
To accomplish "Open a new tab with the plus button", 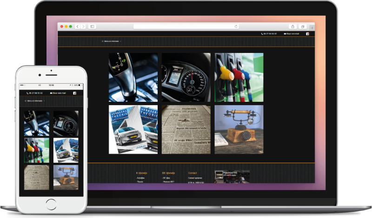I will tap(312, 27).
